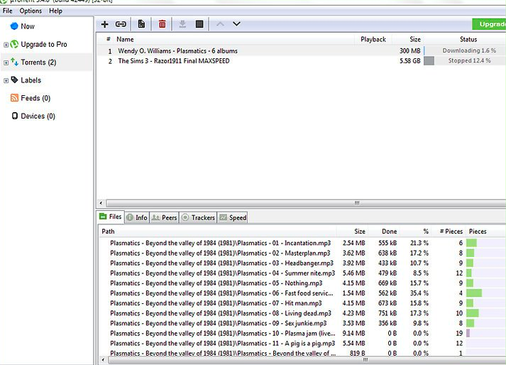The image size is (506, 365).
Task: Select Upgrade to Pro in sidebar
Action: (x=44, y=44)
